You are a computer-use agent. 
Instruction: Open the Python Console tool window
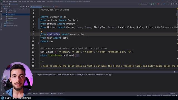[44, 94]
